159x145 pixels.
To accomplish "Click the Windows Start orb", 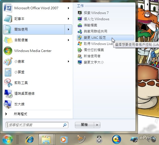I will pyautogui.click(x=8, y=140).
